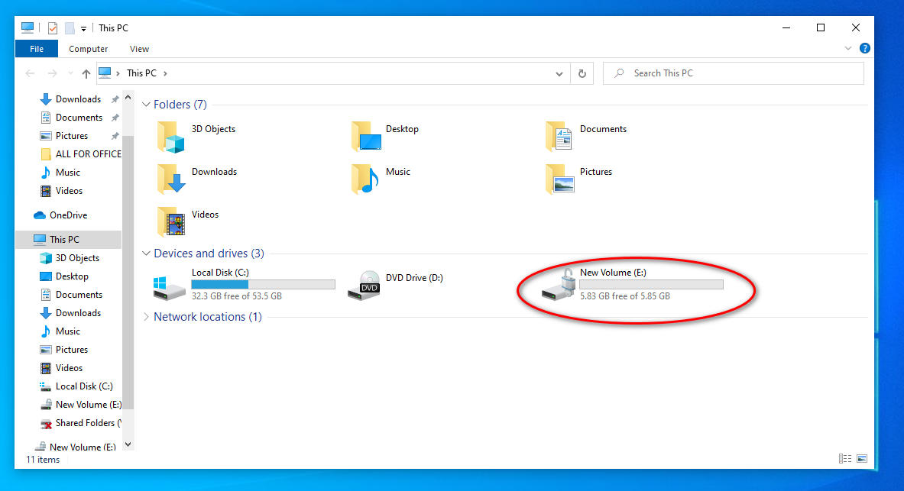Select sidebar Music under This PC
Viewport: 904px width, 491px height.
coord(60,331)
